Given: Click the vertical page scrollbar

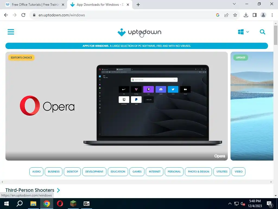Looking at the screenshot, I should pos(276,35).
